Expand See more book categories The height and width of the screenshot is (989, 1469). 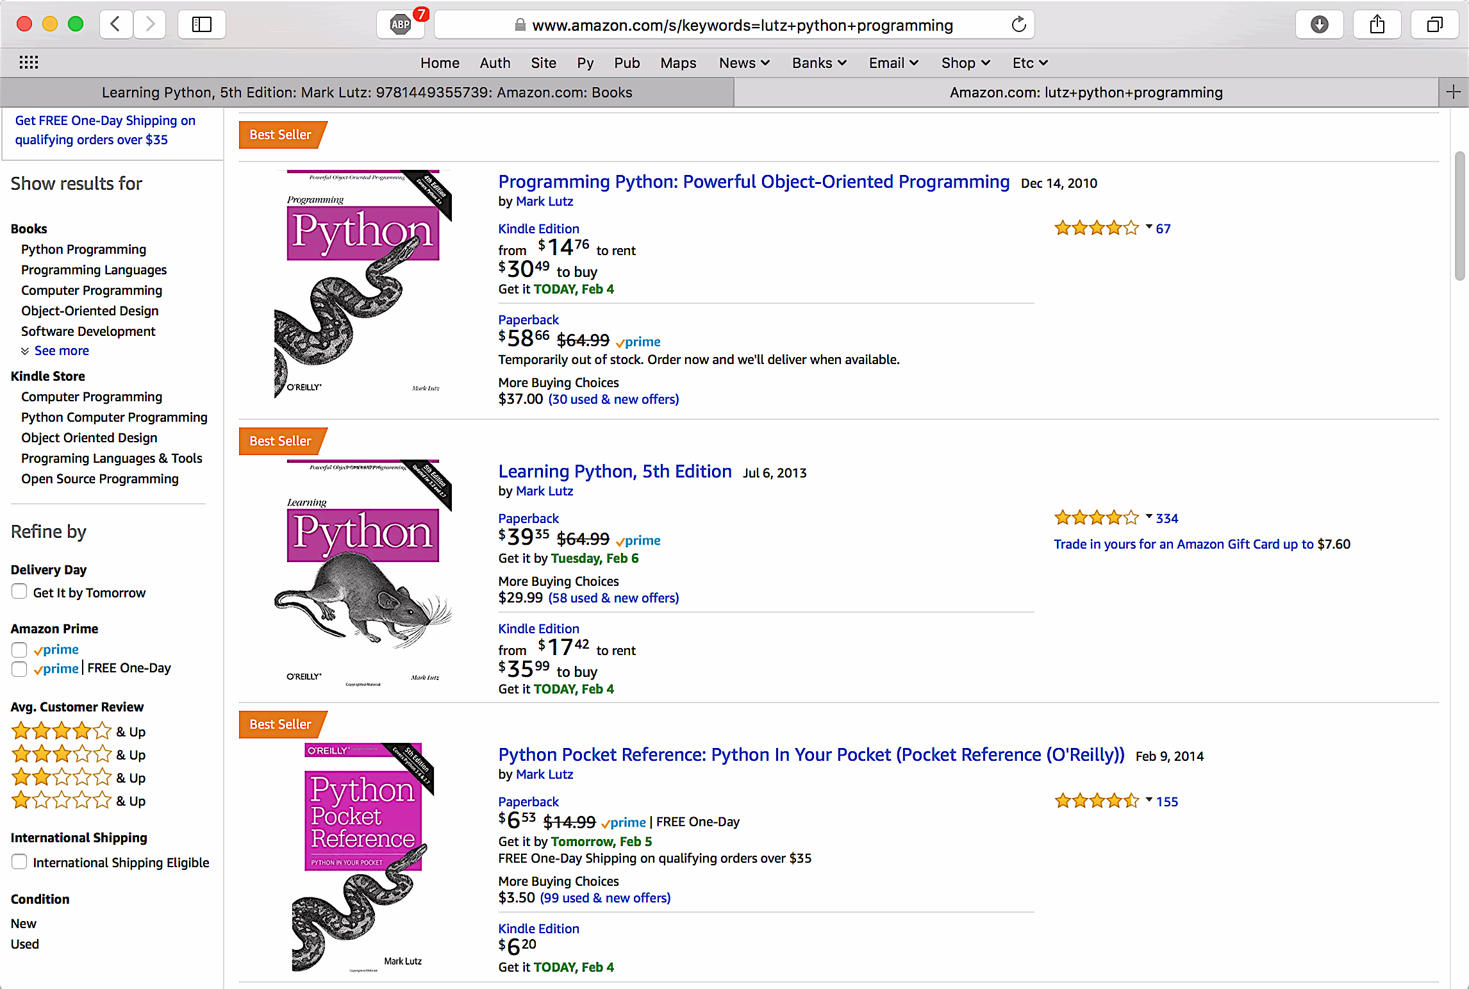pyautogui.click(x=61, y=351)
